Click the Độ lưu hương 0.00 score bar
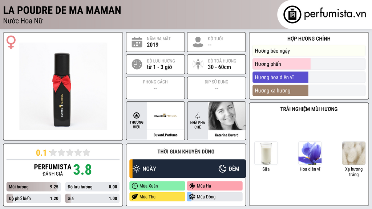Viewport: 372px width, 209px height. tap(92, 187)
